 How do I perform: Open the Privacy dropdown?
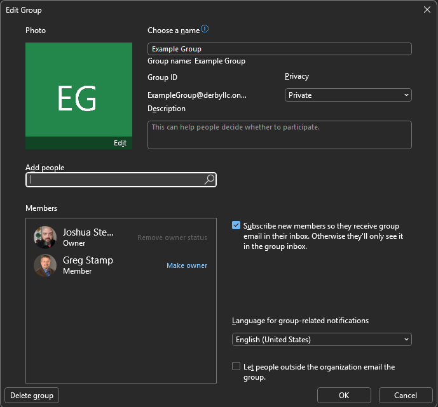click(x=348, y=95)
